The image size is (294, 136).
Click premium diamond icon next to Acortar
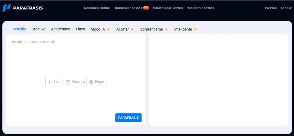[x=132, y=29]
